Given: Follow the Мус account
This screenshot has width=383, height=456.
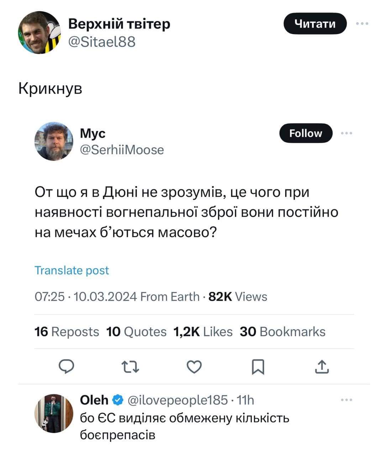Looking at the screenshot, I should (x=306, y=133).
